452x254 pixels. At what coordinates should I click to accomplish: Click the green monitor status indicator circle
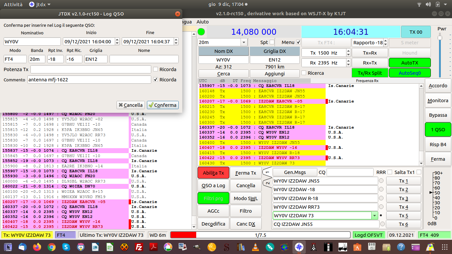(x=201, y=32)
